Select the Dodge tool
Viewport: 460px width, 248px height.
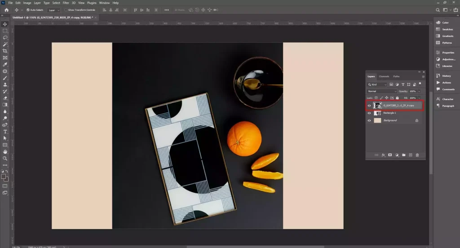click(x=5, y=118)
